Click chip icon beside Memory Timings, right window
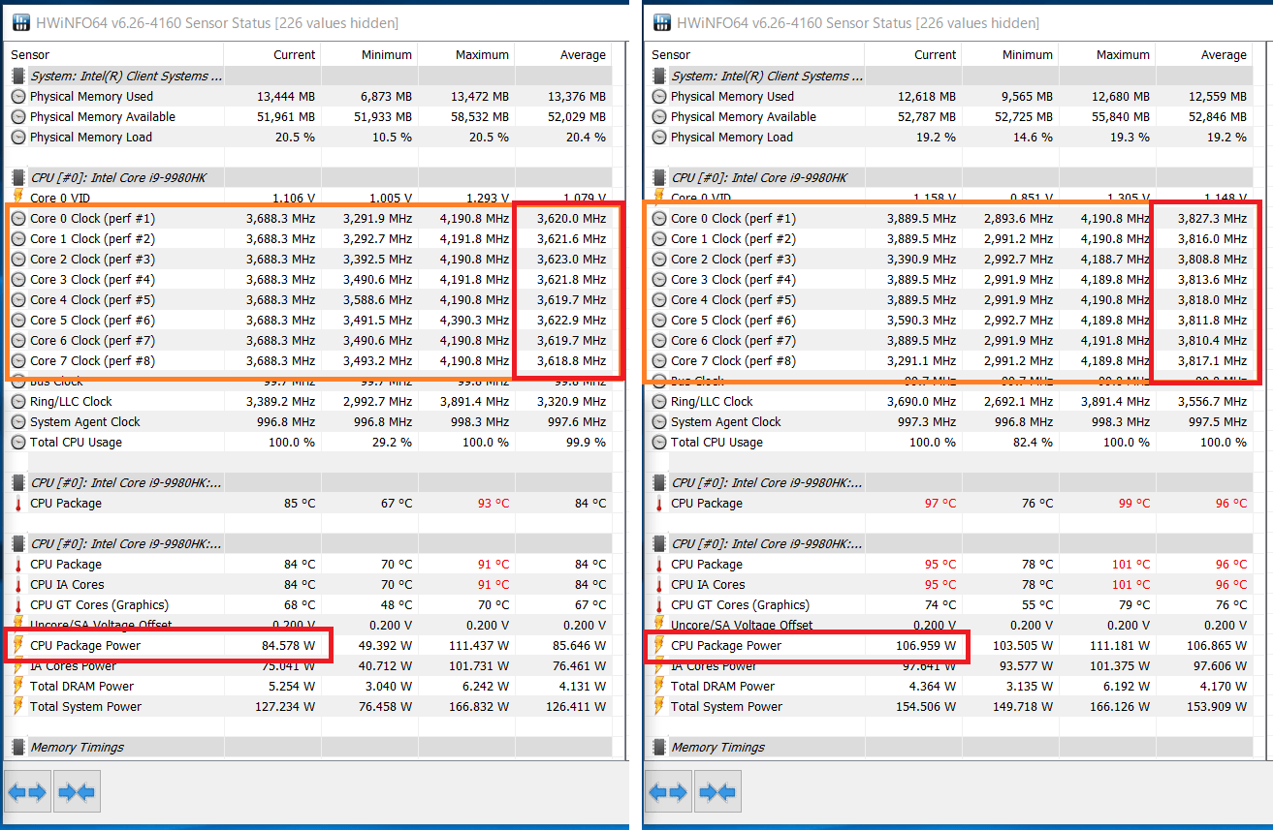 (x=659, y=748)
